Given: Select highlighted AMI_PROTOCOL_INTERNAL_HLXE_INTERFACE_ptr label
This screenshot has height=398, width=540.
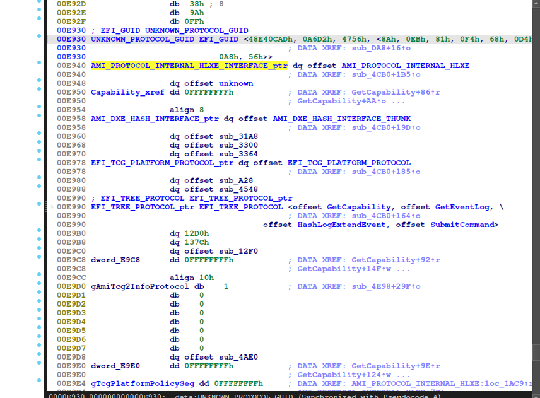Looking at the screenshot, I should pos(189,66).
